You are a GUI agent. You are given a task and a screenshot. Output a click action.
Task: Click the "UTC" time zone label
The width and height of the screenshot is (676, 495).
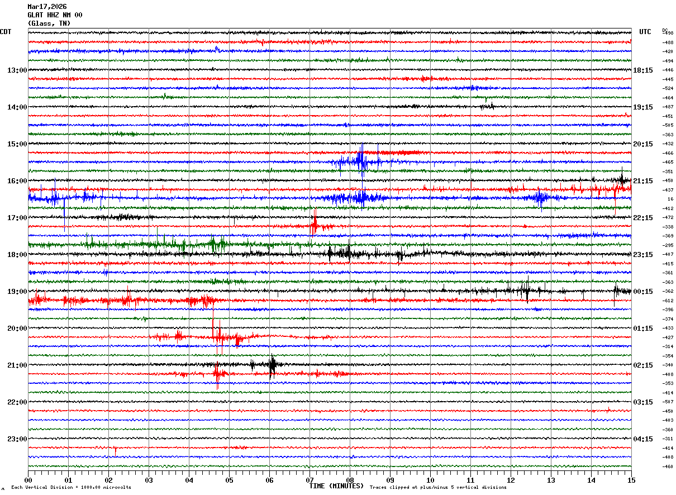(645, 32)
